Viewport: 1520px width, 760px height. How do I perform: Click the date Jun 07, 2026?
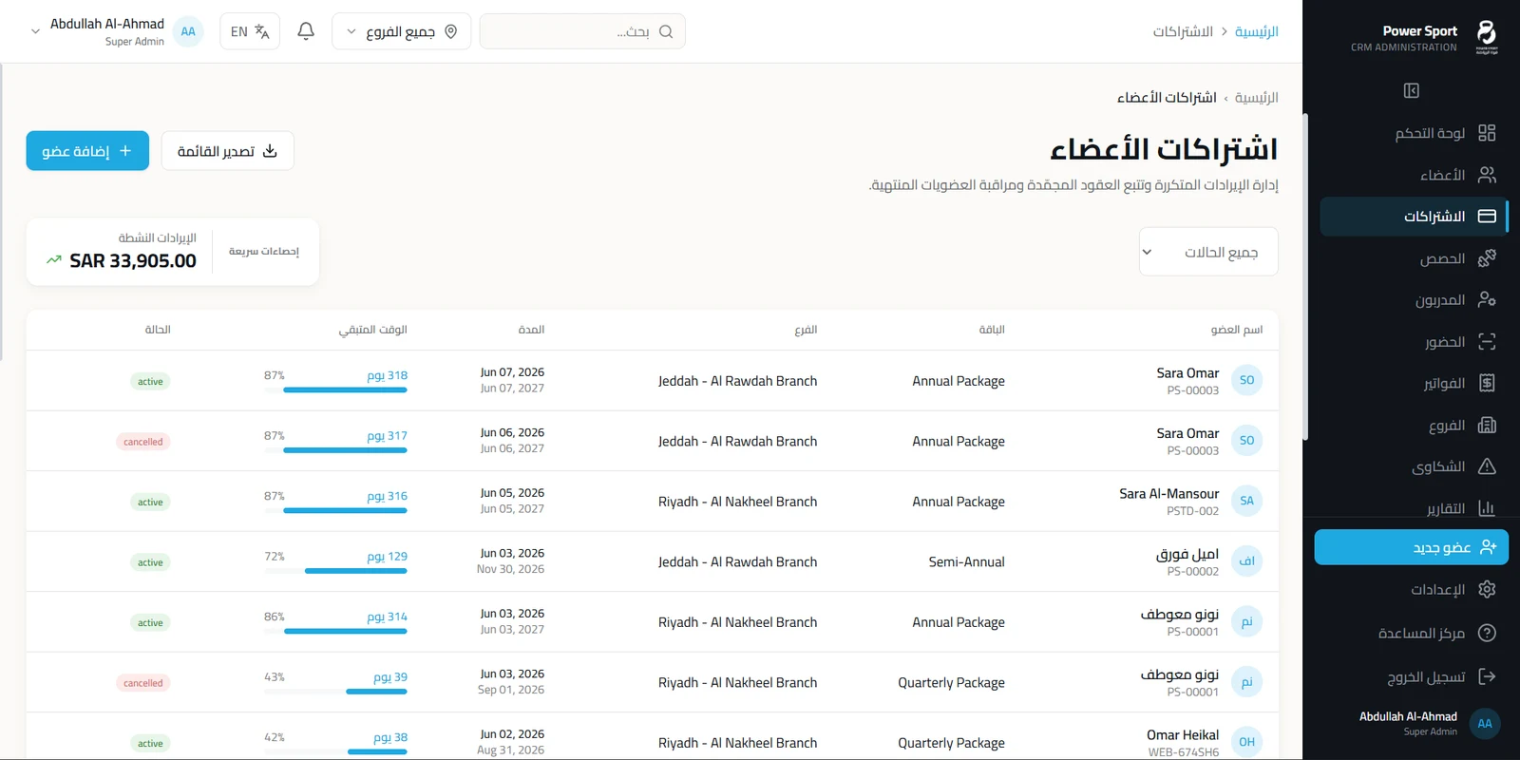[512, 372]
